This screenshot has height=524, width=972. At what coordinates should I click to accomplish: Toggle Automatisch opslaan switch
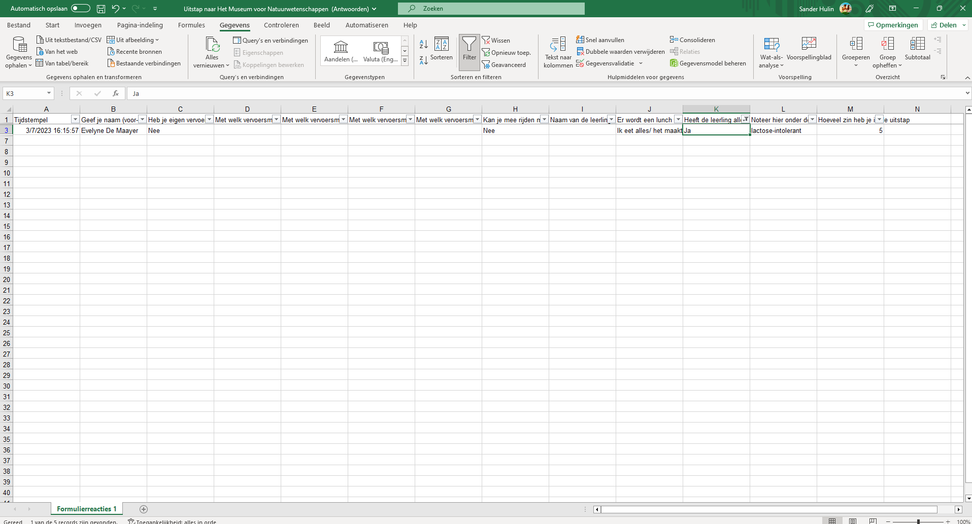(80, 8)
